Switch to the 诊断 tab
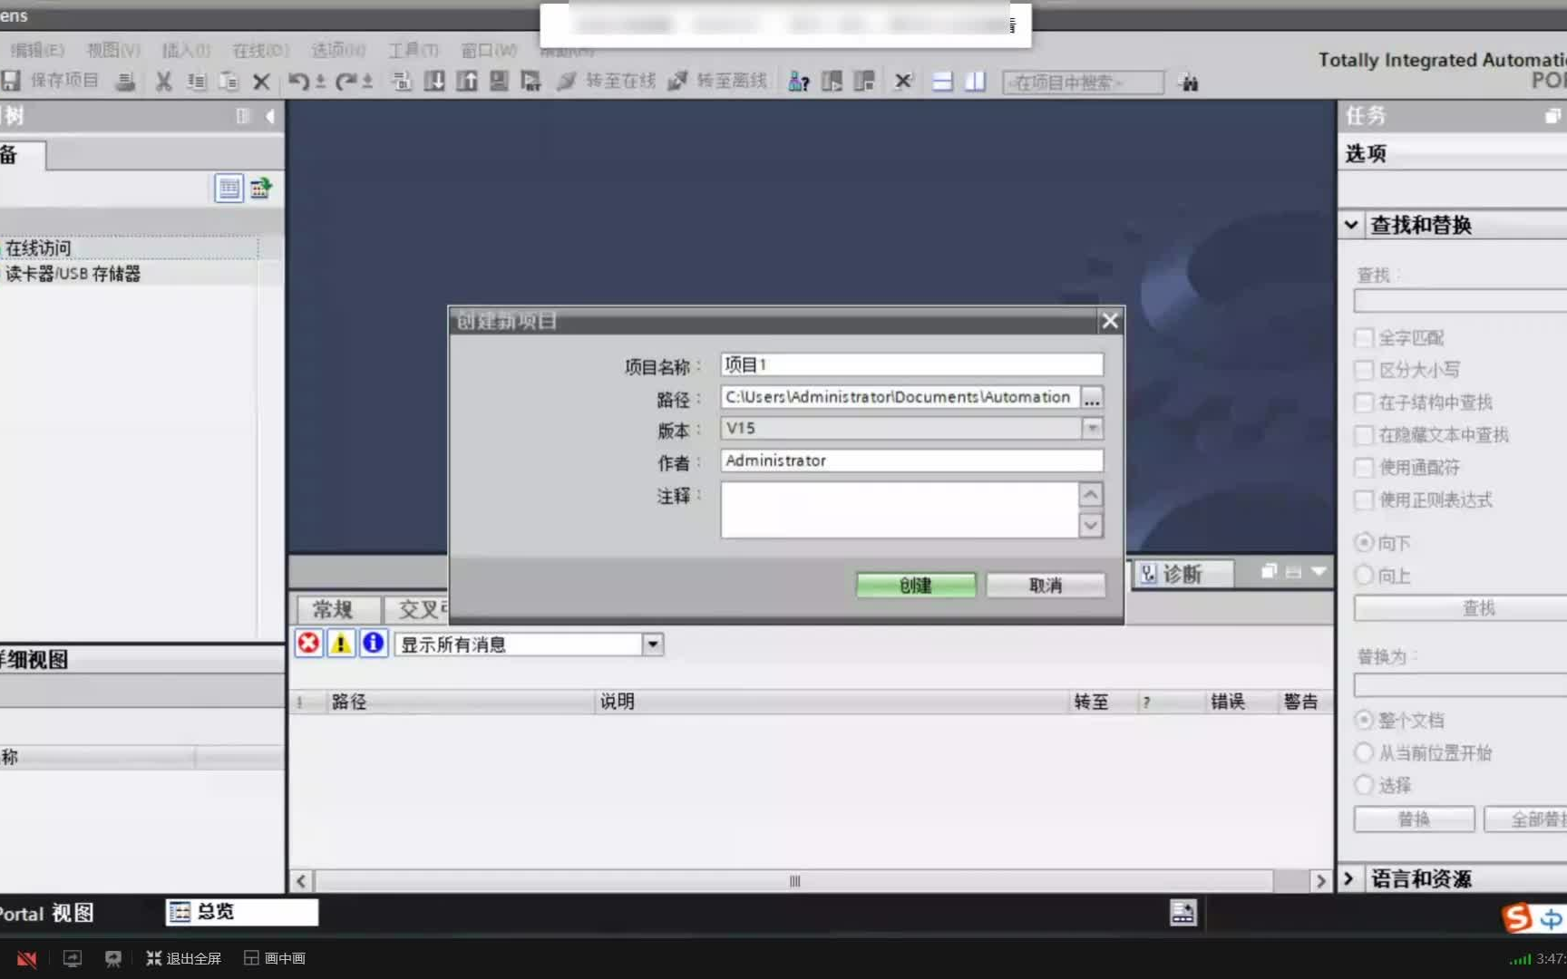Screen dimensions: 1567x979 1182,574
